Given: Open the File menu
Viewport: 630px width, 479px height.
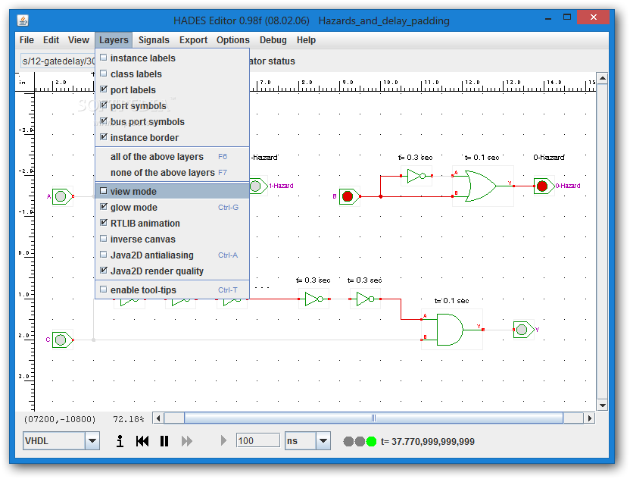Looking at the screenshot, I should tap(27, 40).
